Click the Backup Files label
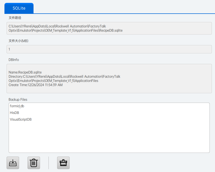Viewport: 215px width, 172px height. 18,99
